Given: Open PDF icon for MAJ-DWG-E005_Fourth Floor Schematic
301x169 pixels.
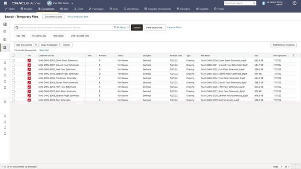Looking at the screenshot, I should [29, 83].
